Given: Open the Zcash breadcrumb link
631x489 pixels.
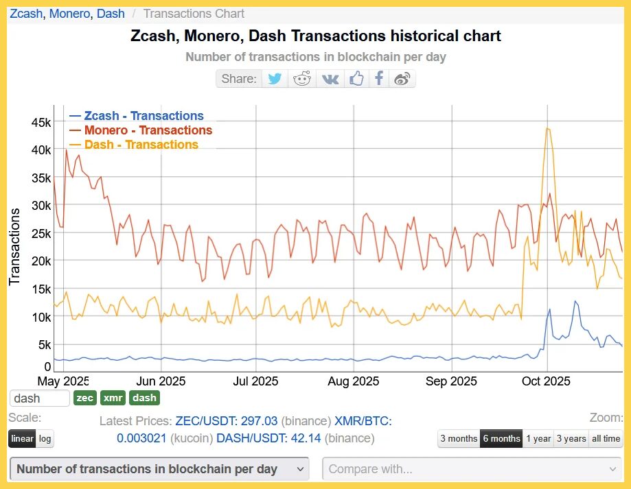Looking at the screenshot, I should point(25,13).
